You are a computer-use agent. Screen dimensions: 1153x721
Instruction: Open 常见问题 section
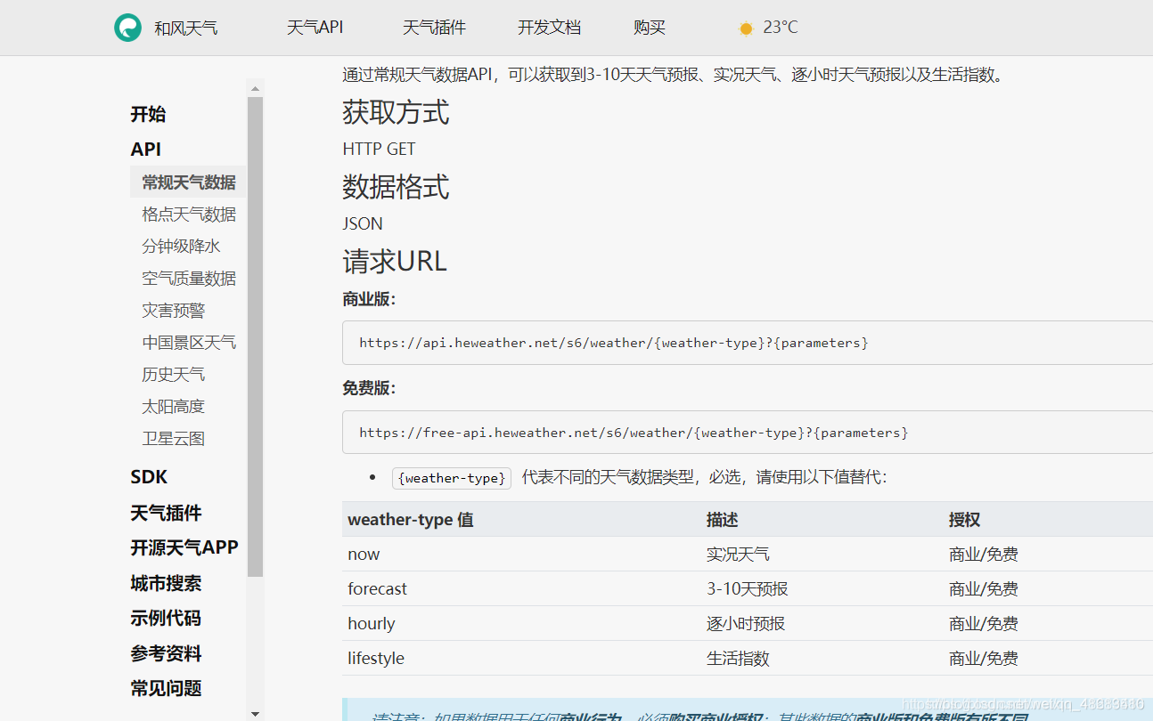tap(166, 688)
